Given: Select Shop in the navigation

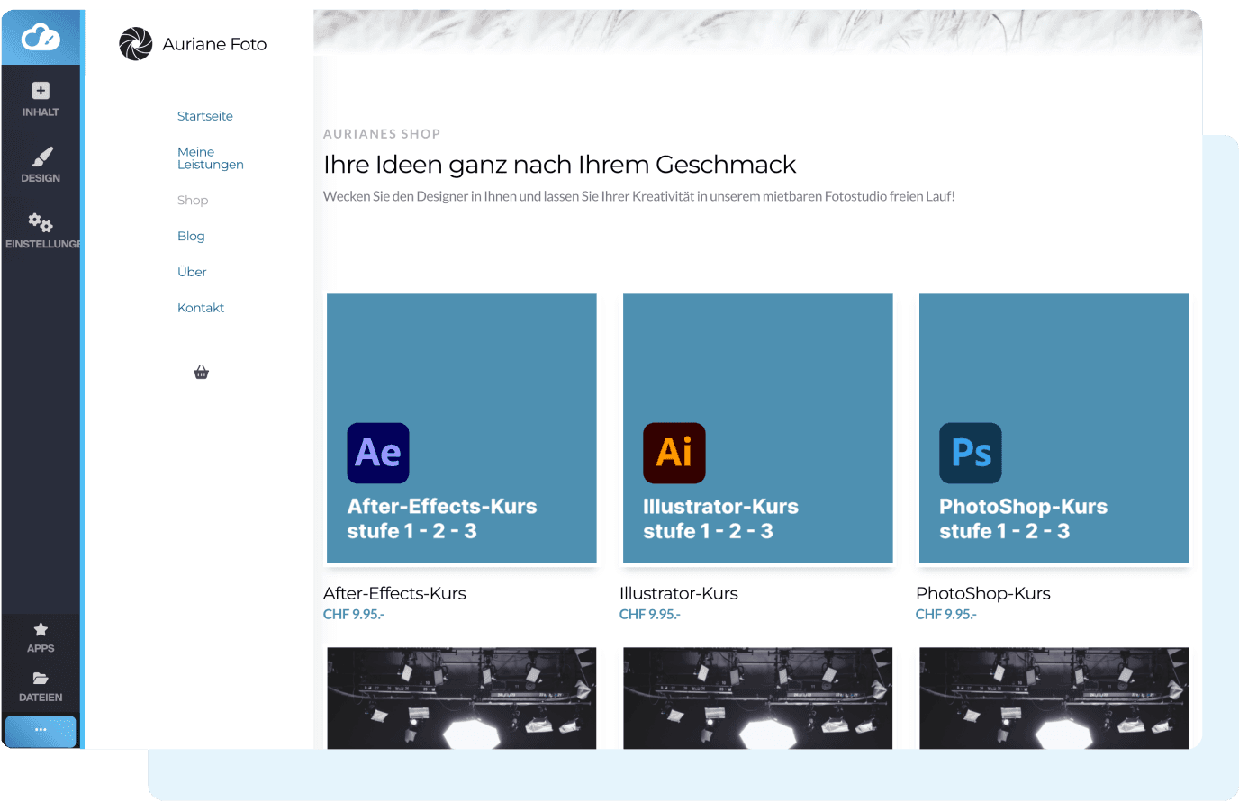Looking at the screenshot, I should tap(193, 201).
